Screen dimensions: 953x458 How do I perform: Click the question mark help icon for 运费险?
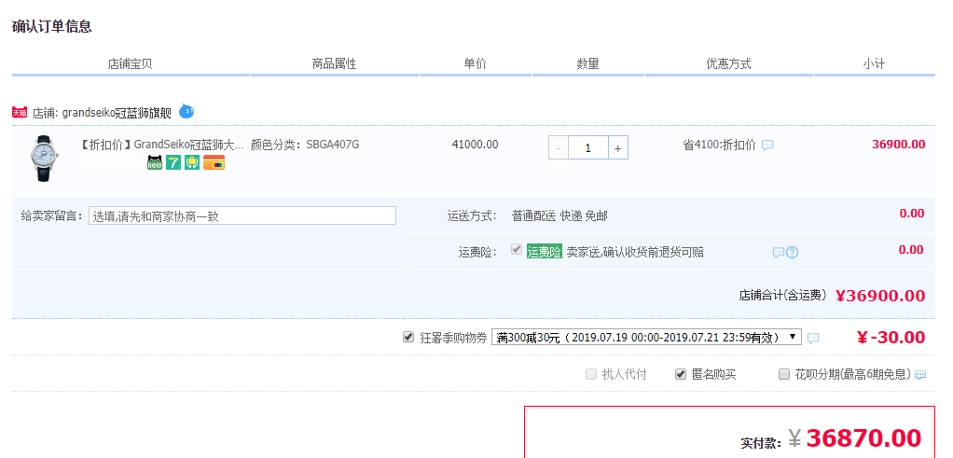[x=792, y=253]
